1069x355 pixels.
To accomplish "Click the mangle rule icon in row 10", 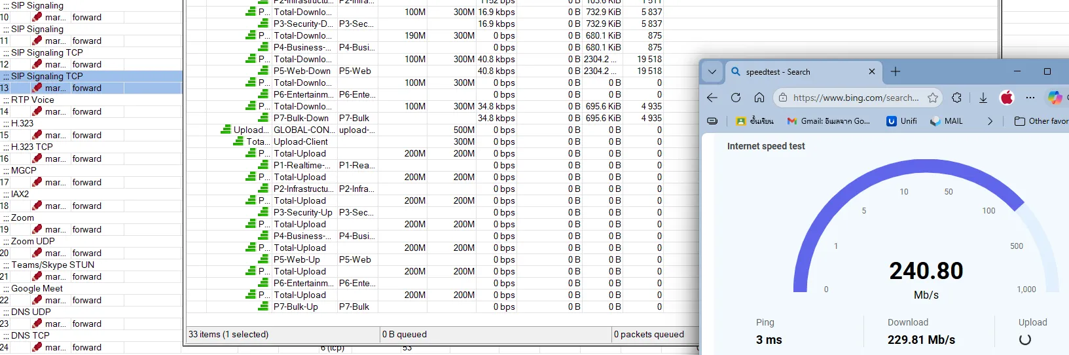I will point(37,17).
